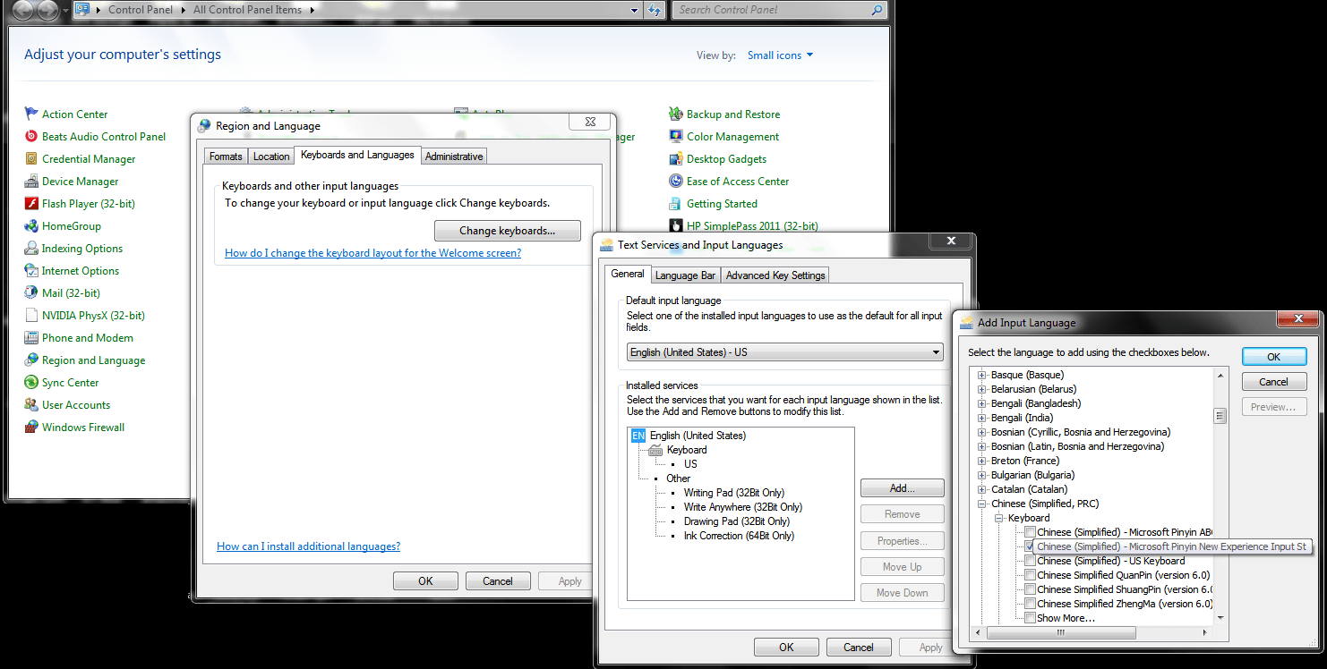Switch to the Location tab
The width and height of the screenshot is (1327, 669).
point(271,157)
